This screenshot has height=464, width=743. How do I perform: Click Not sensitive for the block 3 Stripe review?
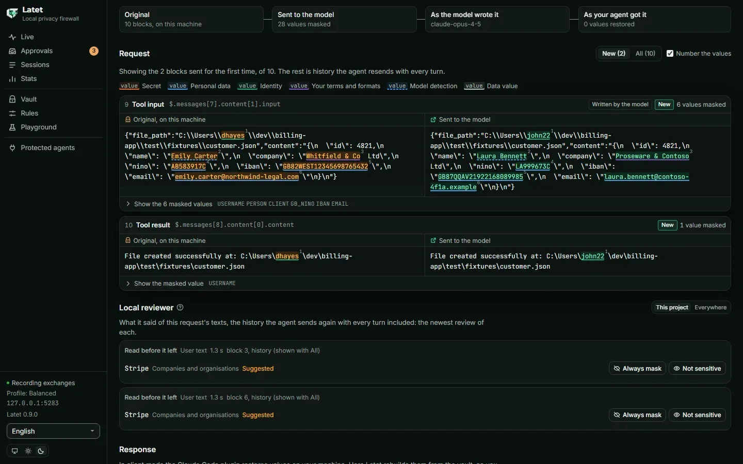[x=697, y=369]
